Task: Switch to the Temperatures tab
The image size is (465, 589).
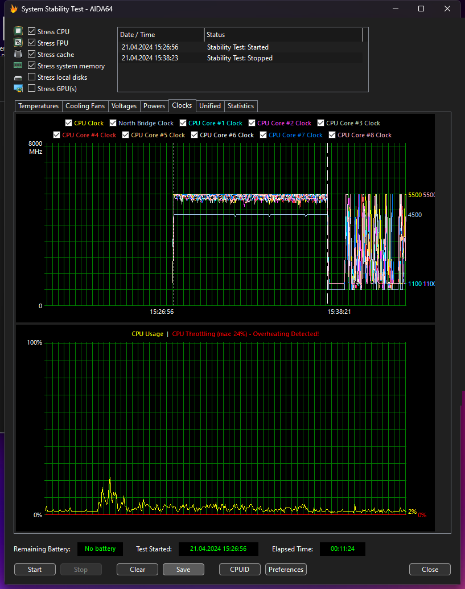Action: pyautogui.click(x=38, y=106)
